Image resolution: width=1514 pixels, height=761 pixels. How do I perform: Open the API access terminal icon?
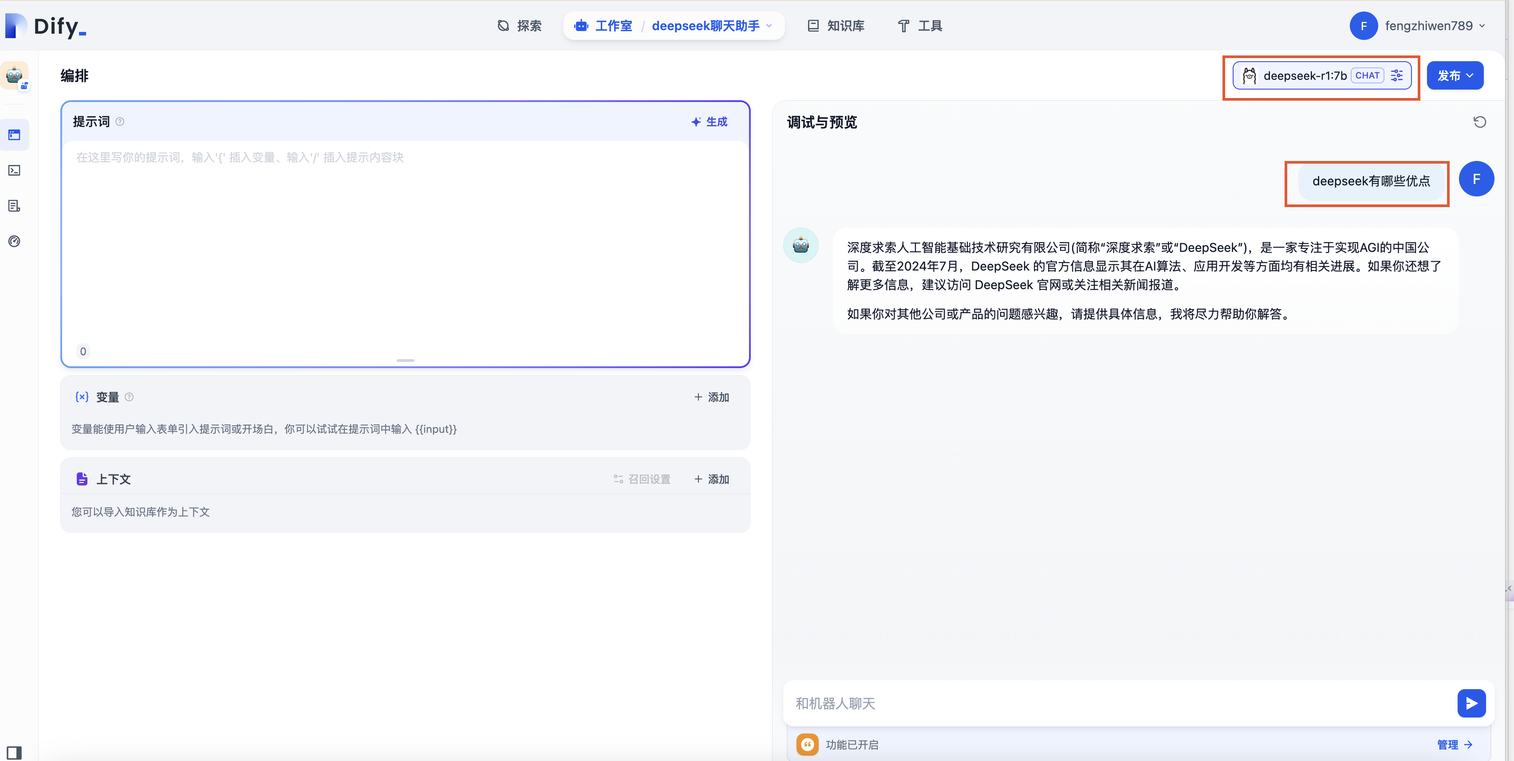pos(15,170)
